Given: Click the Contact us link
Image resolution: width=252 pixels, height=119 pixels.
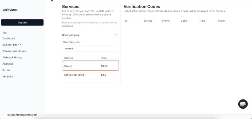Looking at the screenshot, I should [x=67, y=25].
